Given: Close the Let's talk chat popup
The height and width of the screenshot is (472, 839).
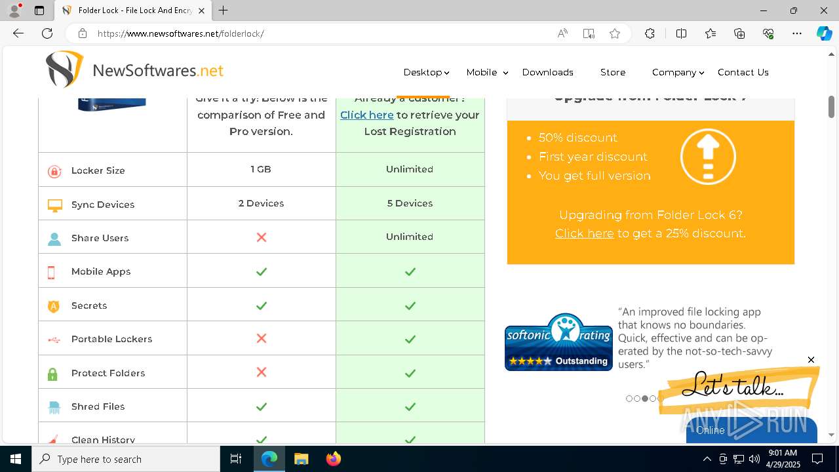Looking at the screenshot, I should [811, 360].
